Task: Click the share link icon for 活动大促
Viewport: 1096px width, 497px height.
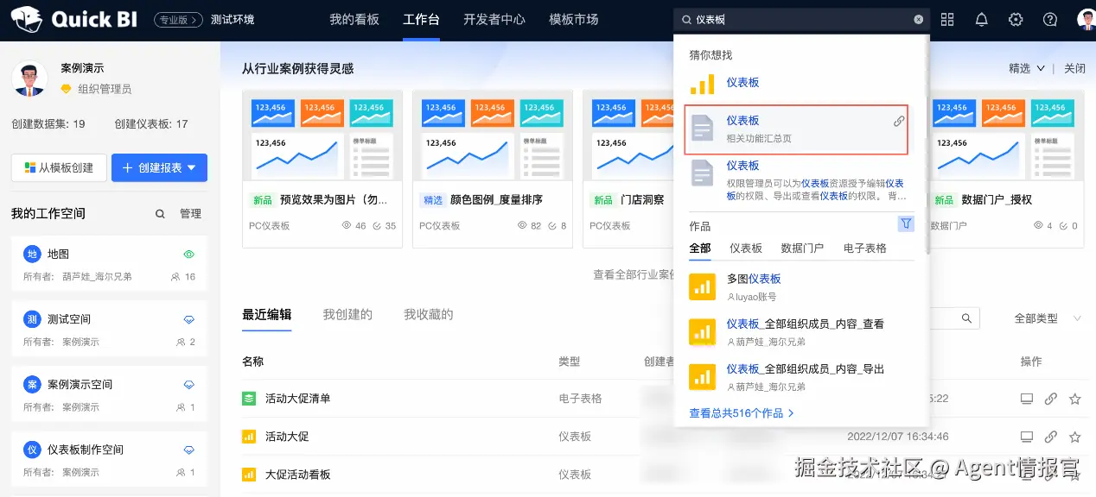Action: [x=1051, y=437]
